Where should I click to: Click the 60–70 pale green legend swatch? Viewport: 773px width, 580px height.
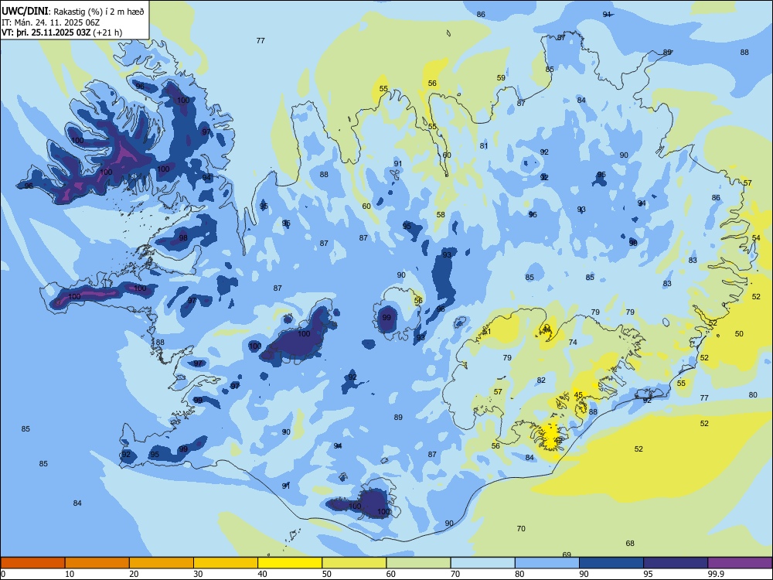(418, 563)
